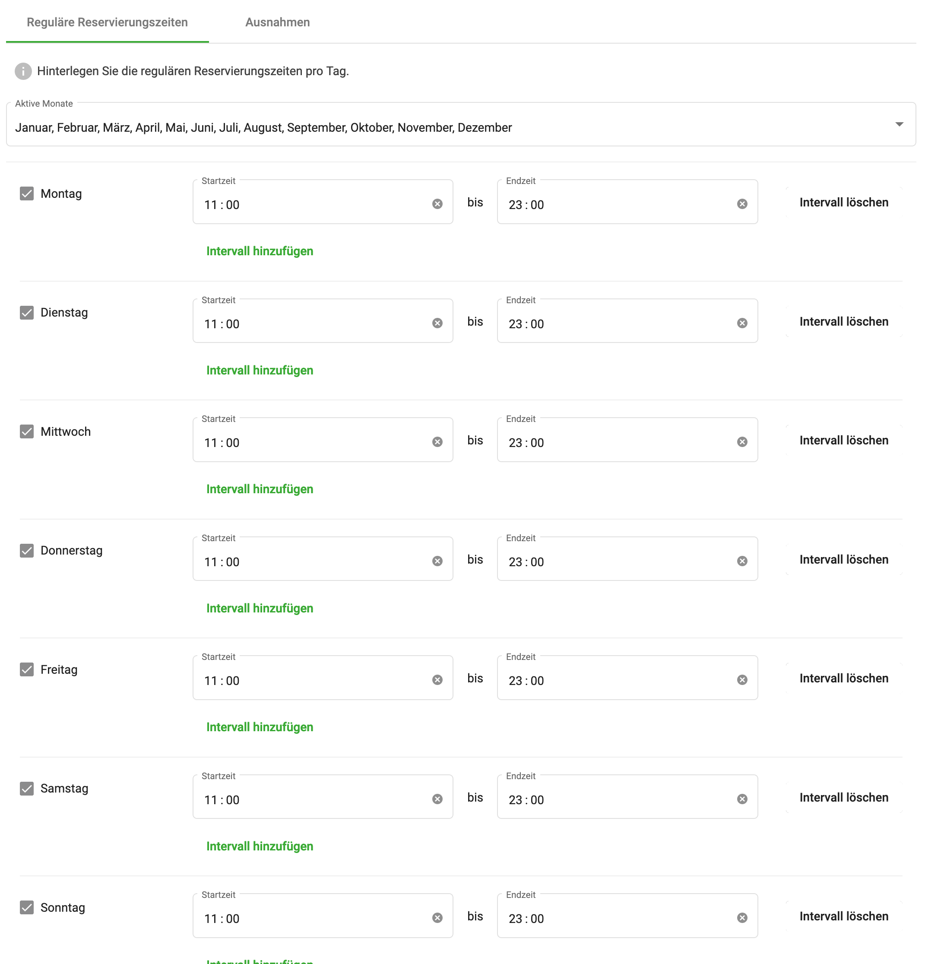925x964 pixels.
Task: Disable the Sonntag checkbox
Action: tap(26, 907)
